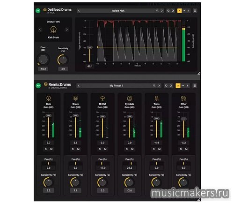This screenshot has width=234, height=204.
Task: Select state A in DeBleed:Drums
Action: (x=179, y=11)
